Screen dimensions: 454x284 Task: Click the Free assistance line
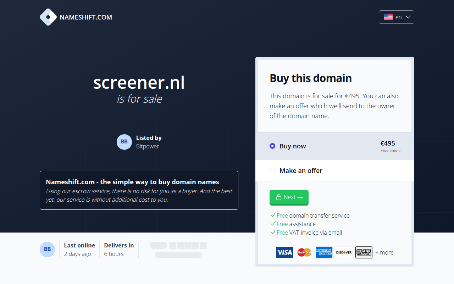pyautogui.click(x=293, y=224)
